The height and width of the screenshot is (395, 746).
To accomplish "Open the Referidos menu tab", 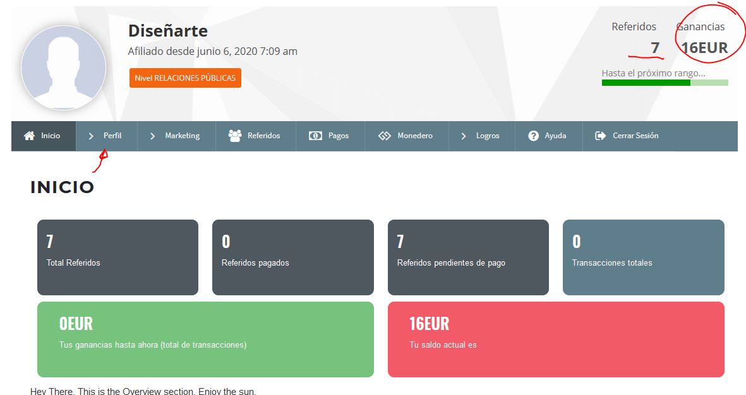I will [x=255, y=136].
